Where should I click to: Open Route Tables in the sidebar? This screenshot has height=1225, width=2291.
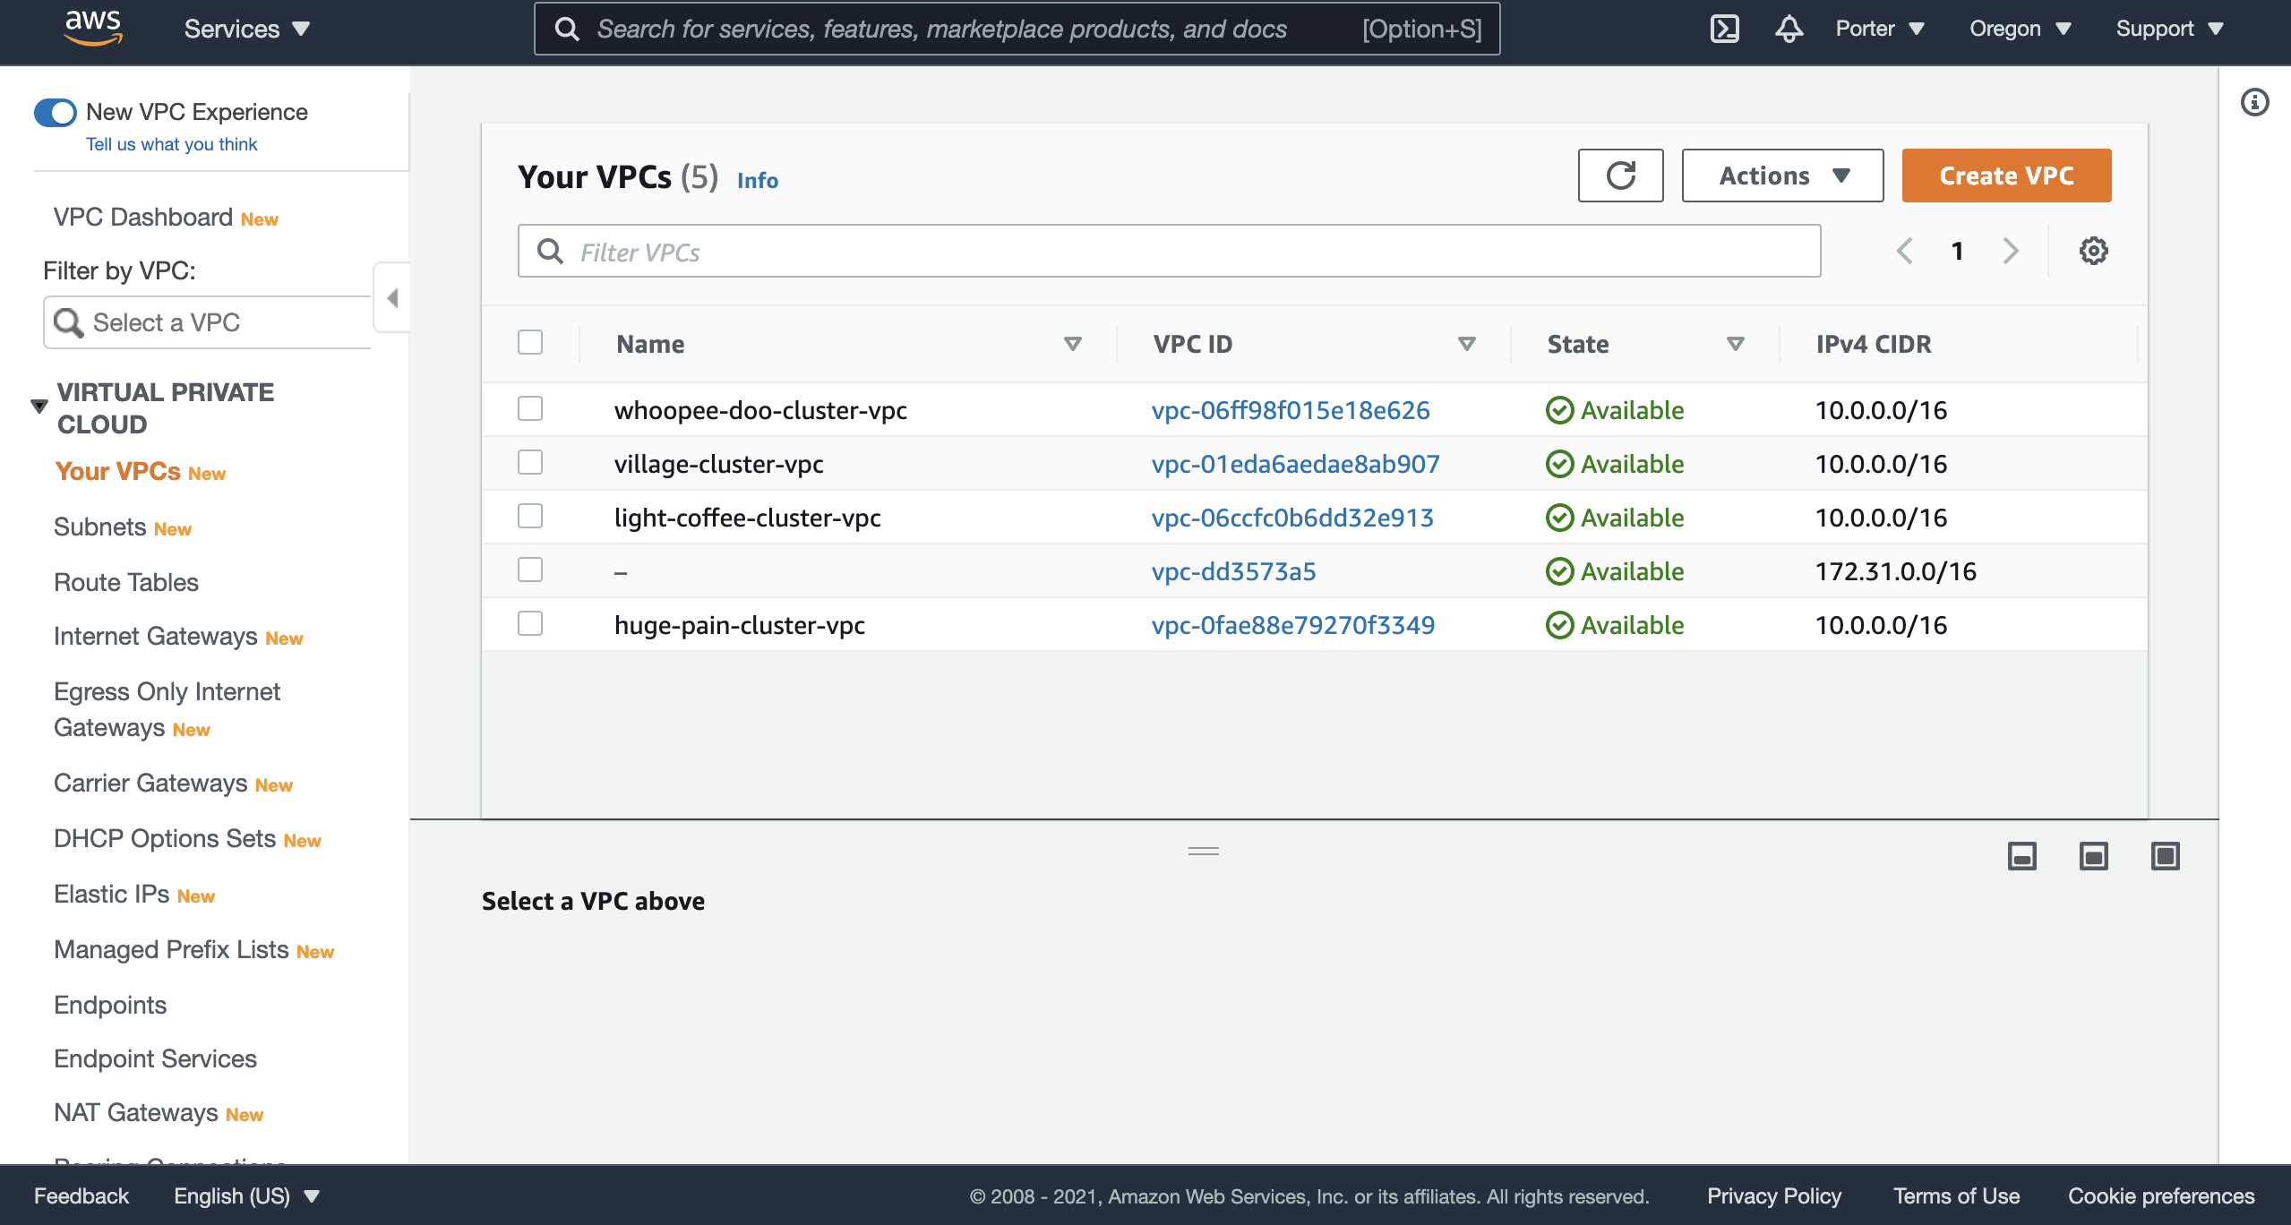[126, 582]
